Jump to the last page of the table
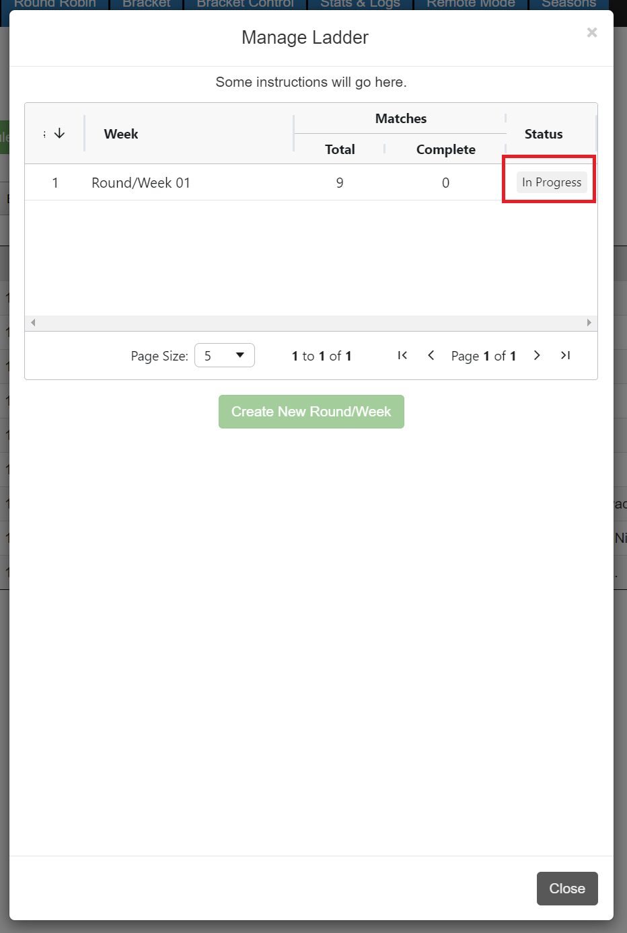 pos(566,355)
